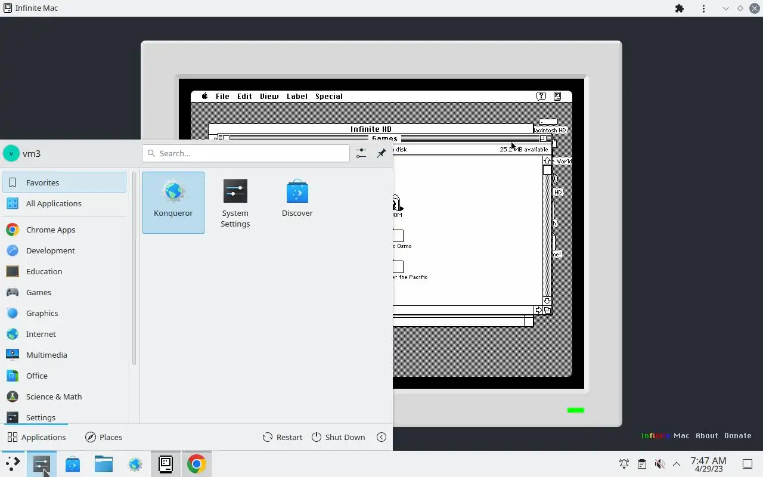This screenshot has width=763, height=477.
Task: Click the Restart button
Action: point(283,437)
